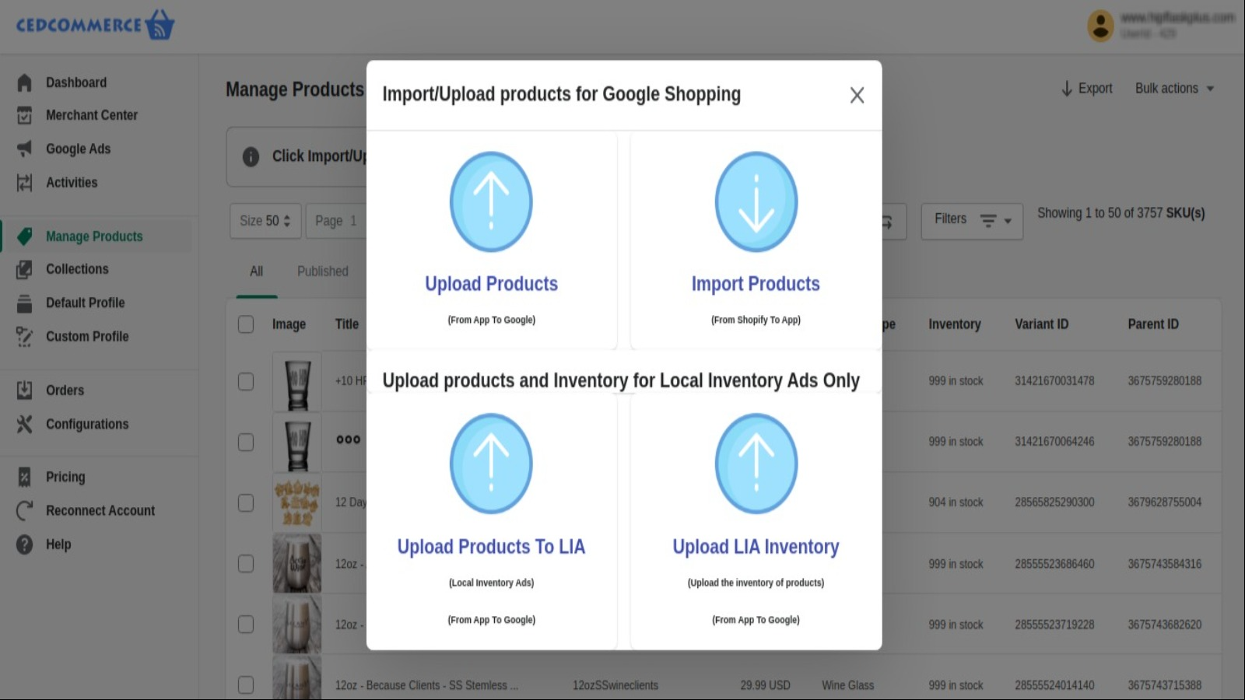
Task: Open the Dashboard home icon
Action: (25, 82)
